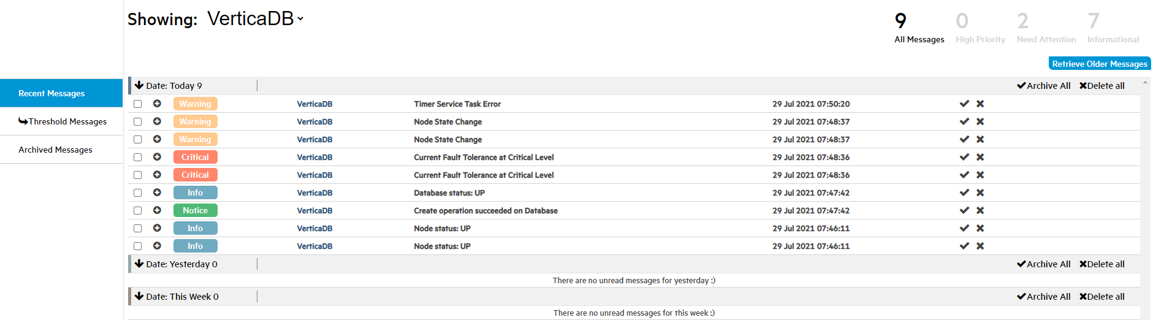Click Retrieve Older Messages button

[x=1099, y=64]
